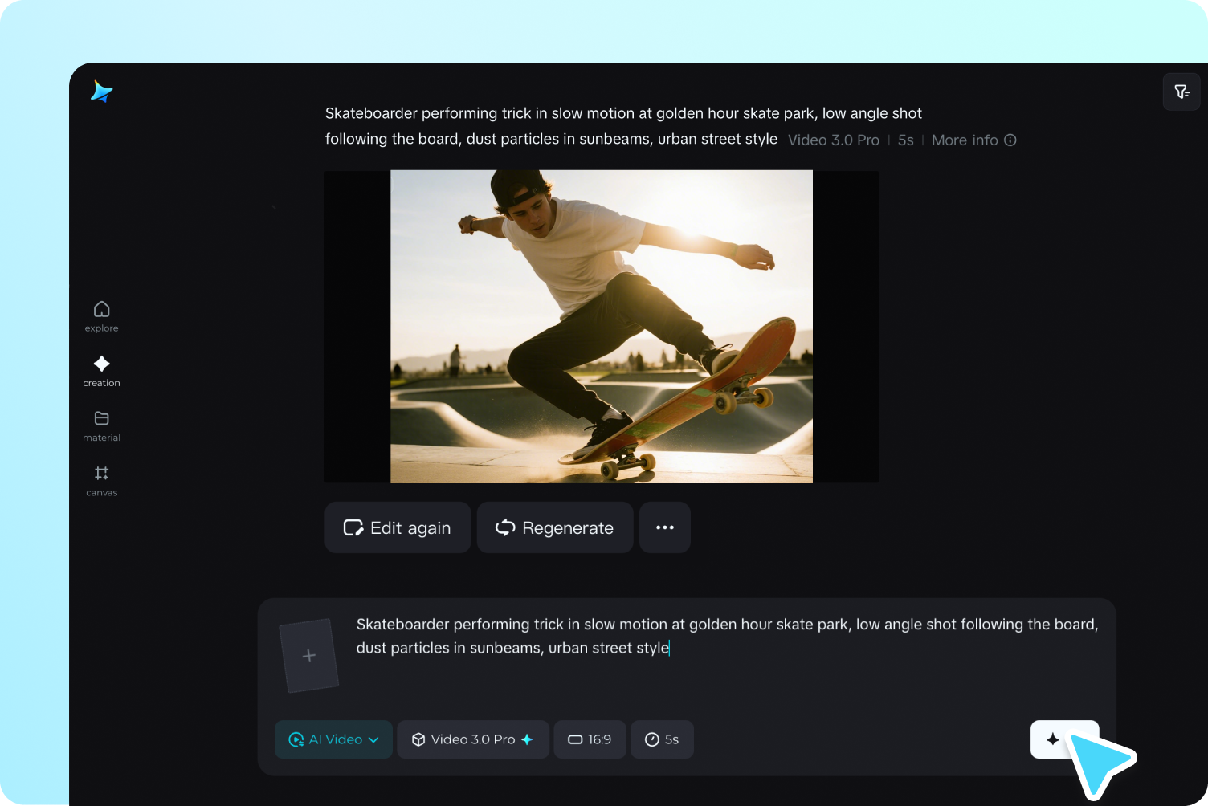Toggle the Video 3.0 Pro model chip
The height and width of the screenshot is (806, 1208).
472,739
